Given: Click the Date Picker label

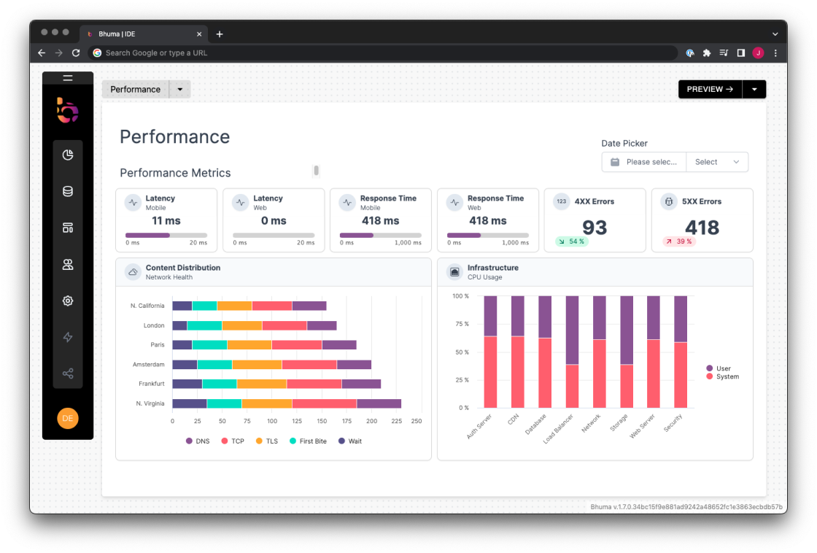Looking at the screenshot, I should (624, 143).
